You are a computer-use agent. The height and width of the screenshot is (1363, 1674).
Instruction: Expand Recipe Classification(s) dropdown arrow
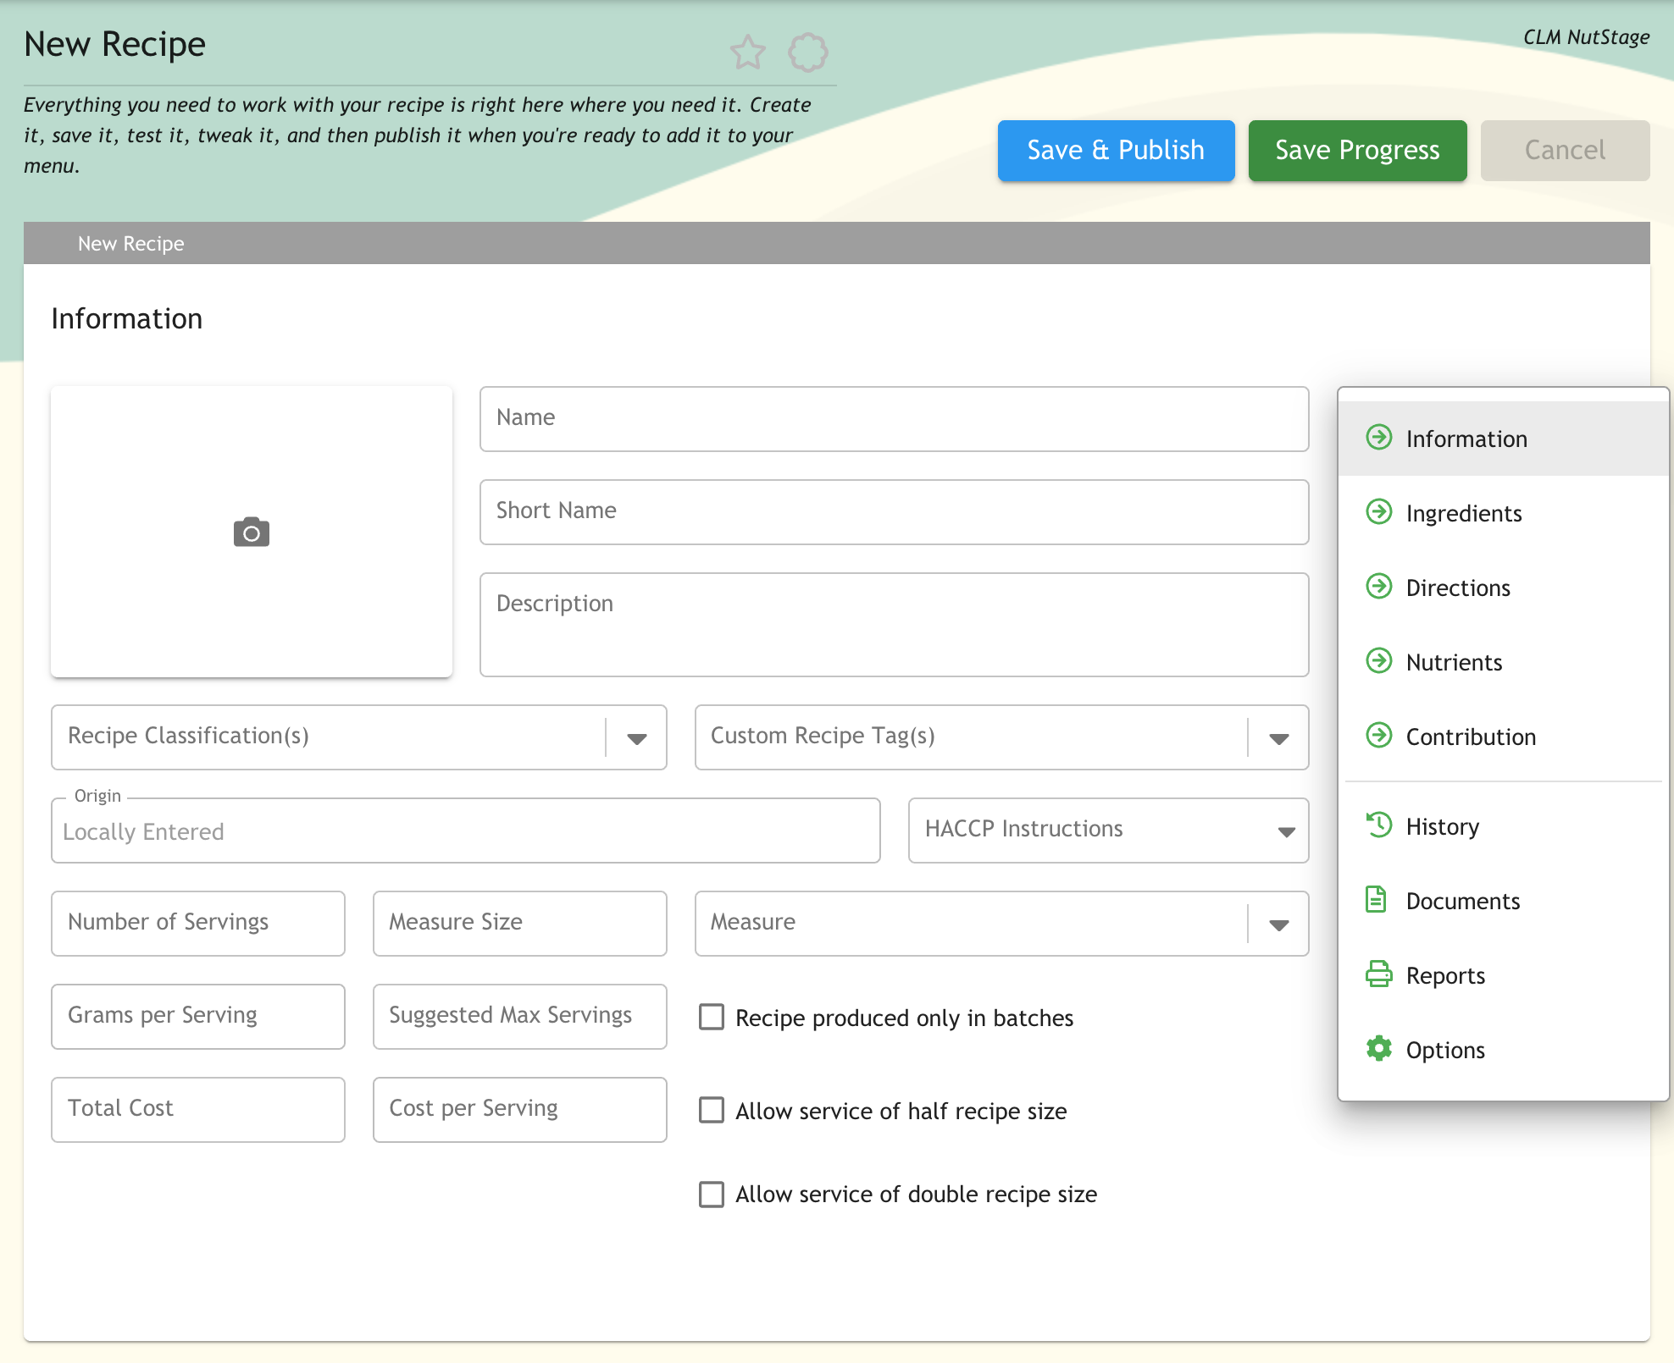point(637,738)
